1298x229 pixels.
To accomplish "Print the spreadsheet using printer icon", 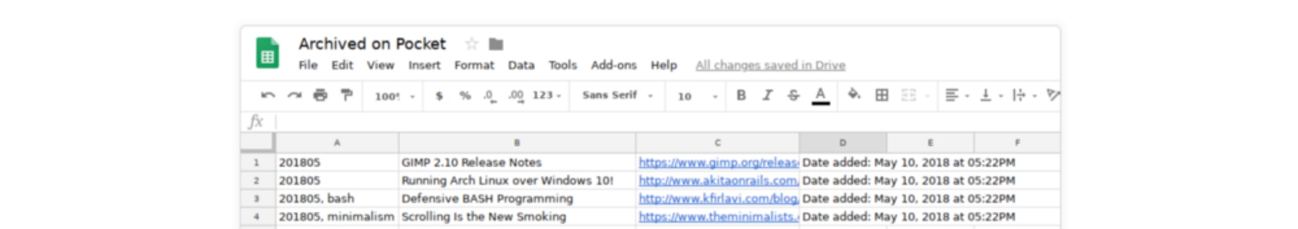I will [x=321, y=95].
